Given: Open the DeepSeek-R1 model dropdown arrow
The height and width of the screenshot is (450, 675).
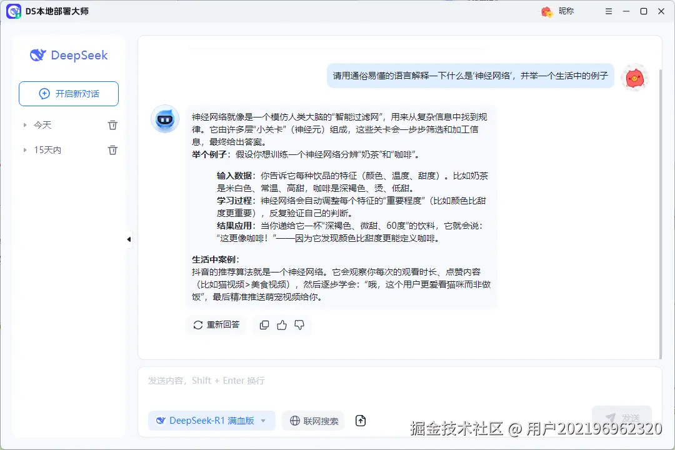Looking at the screenshot, I should (263, 421).
